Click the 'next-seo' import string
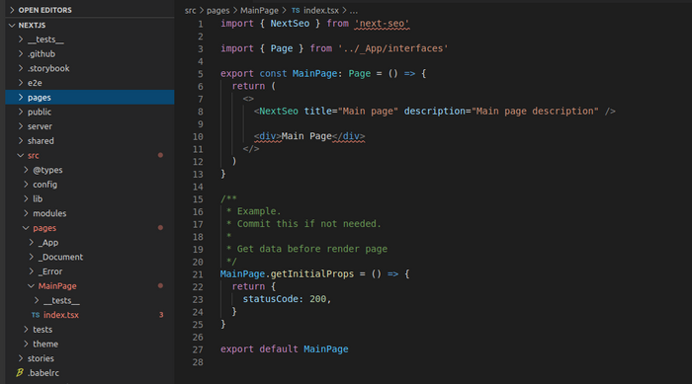Screen dimensions: 692x384 point(382,24)
